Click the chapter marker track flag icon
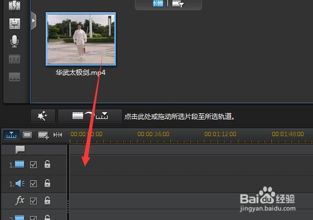The width and height of the screenshot is (313, 220). 20,150
